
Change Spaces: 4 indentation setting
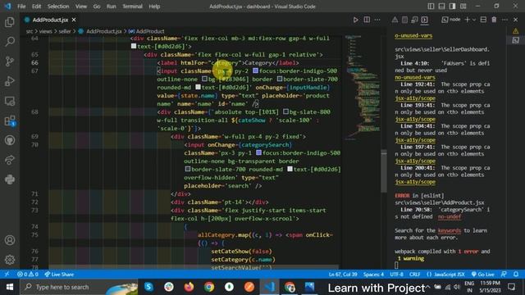[x=373, y=275]
